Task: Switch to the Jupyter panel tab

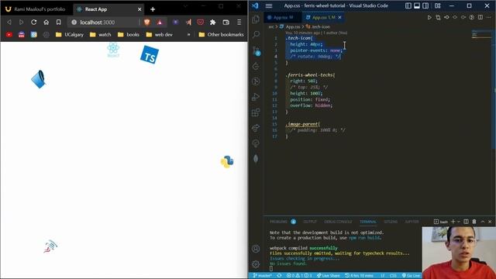Action: coord(412,222)
